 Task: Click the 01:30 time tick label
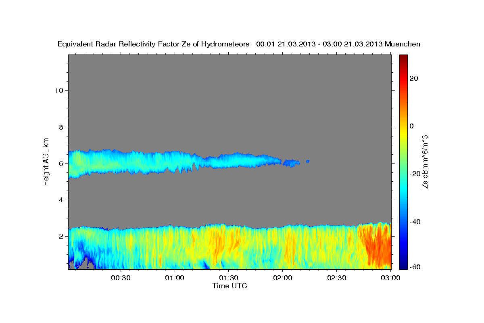coord(229,278)
